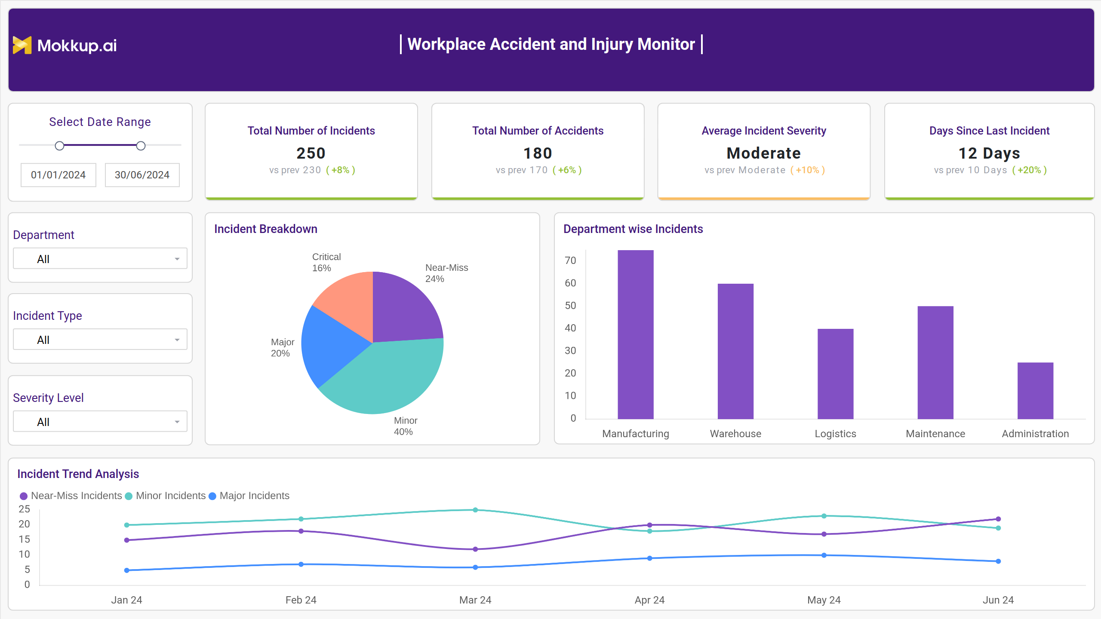Click the Jun 24 axis label
1101x619 pixels.
tap(998, 600)
